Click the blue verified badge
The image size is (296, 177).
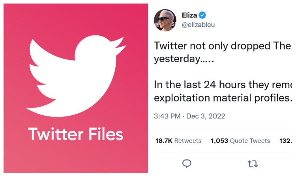click(x=203, y=15)
